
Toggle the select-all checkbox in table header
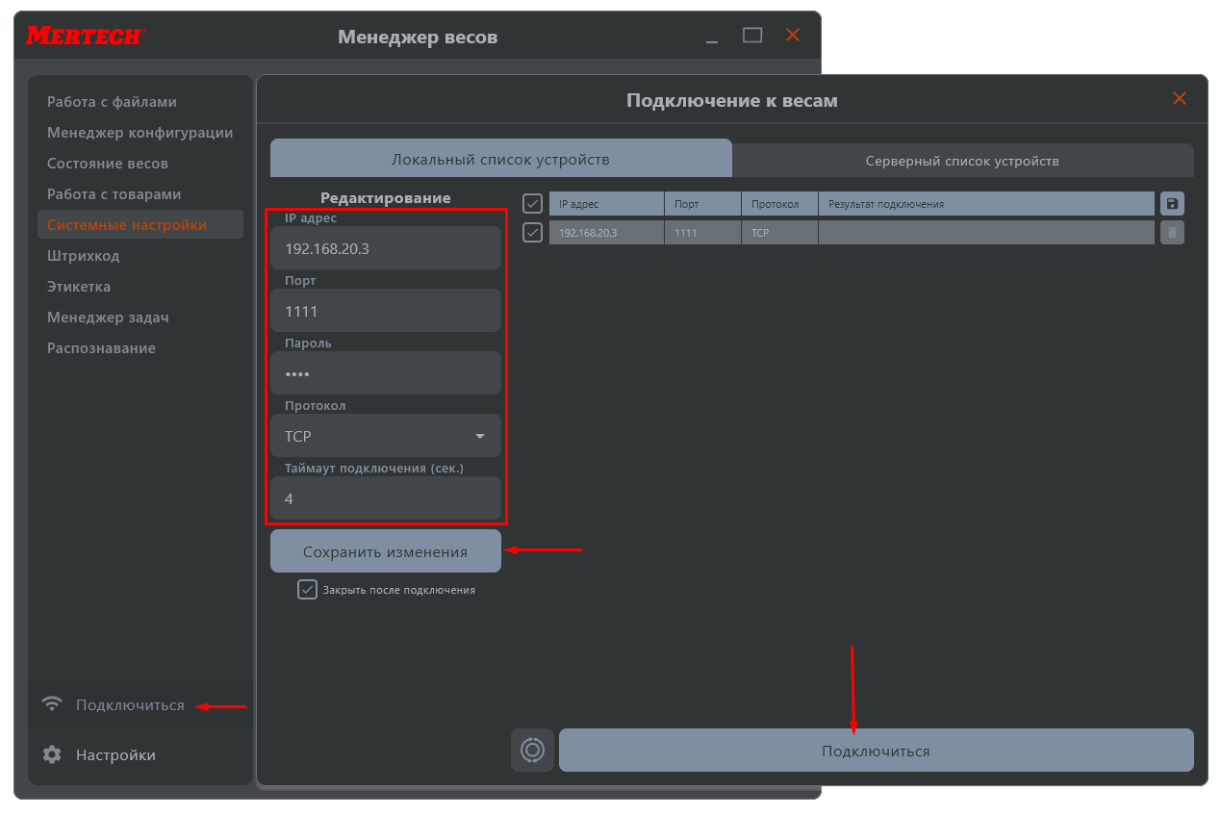click(532, 203)
